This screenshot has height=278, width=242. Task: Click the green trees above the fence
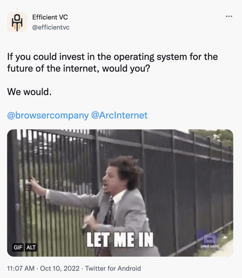click(213, 137)
